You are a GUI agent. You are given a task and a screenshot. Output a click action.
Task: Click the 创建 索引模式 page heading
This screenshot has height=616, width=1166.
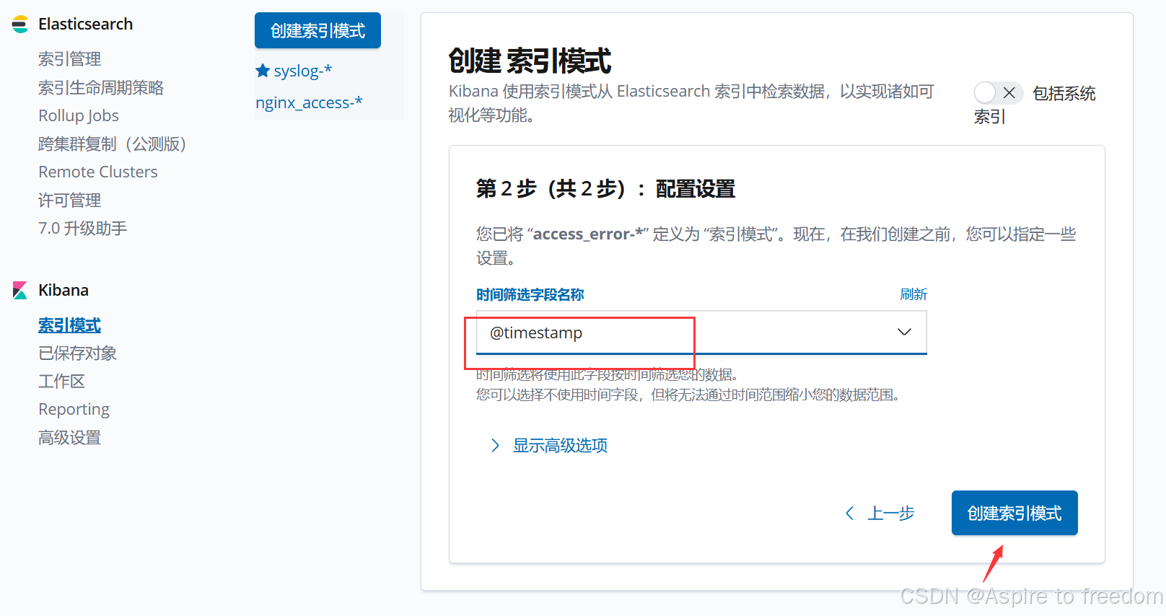point(530,61)
